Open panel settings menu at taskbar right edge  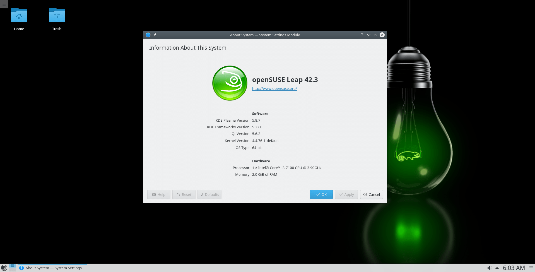tap(531, 268)
